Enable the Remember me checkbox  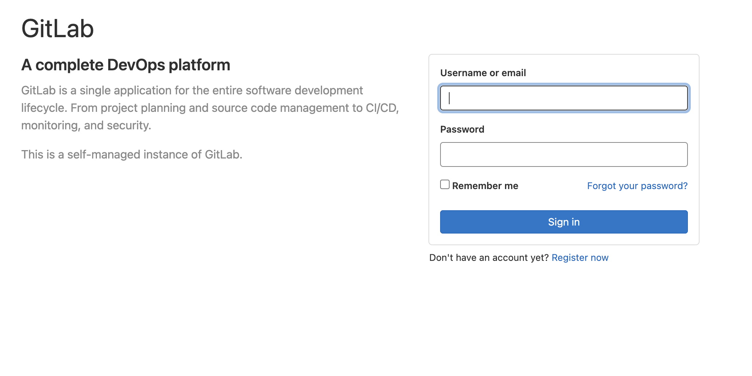click(444, 185)
